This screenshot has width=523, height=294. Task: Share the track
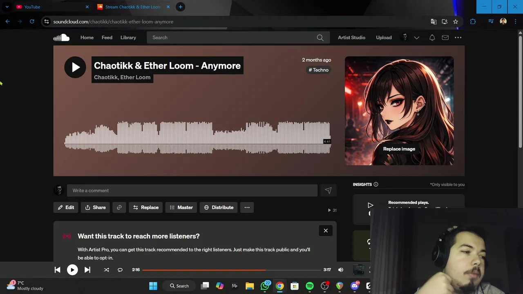click(x=95, y=207)
